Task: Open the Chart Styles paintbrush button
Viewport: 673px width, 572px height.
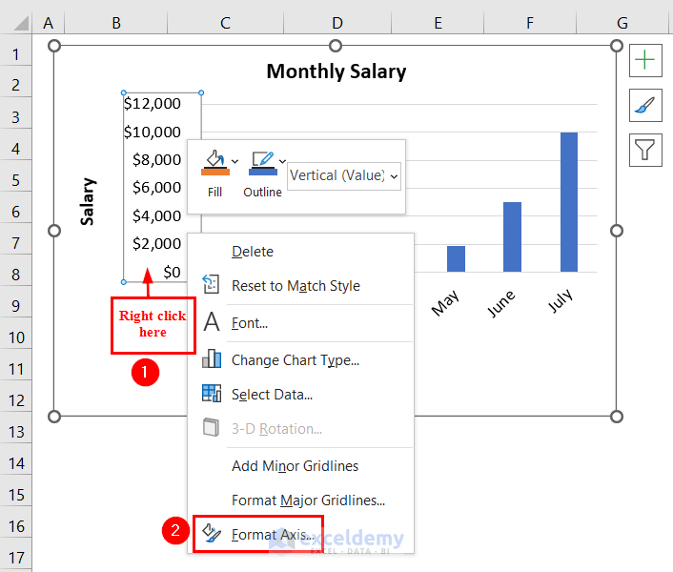Action: pos(645,106)
